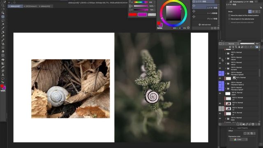Click the New layer folder icon
Screen dimensions: 263x148
[x=244, y=124]
